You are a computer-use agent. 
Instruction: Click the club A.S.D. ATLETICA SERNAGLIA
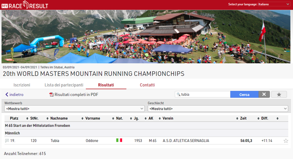tap(186, 141)
